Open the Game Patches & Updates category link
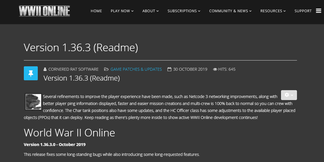The height and width of the screenshot is (162, 324). (136, 69)
